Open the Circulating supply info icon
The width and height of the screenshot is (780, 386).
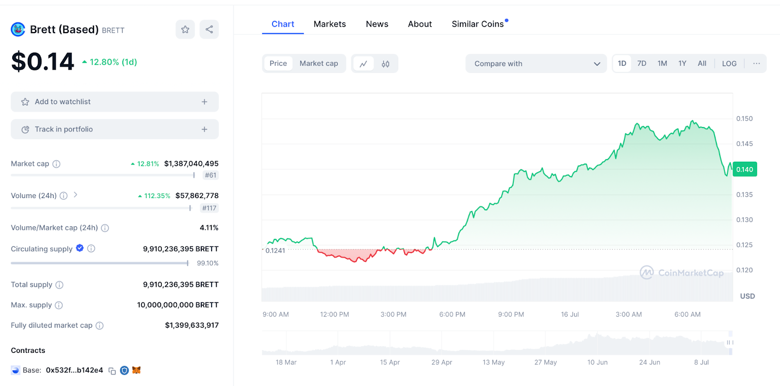point(91,248)
